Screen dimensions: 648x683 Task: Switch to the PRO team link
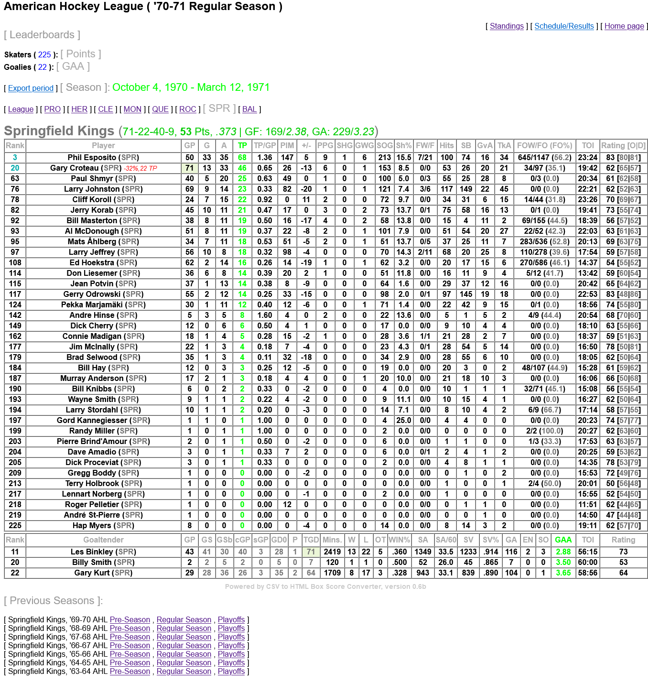coord(53,109)
